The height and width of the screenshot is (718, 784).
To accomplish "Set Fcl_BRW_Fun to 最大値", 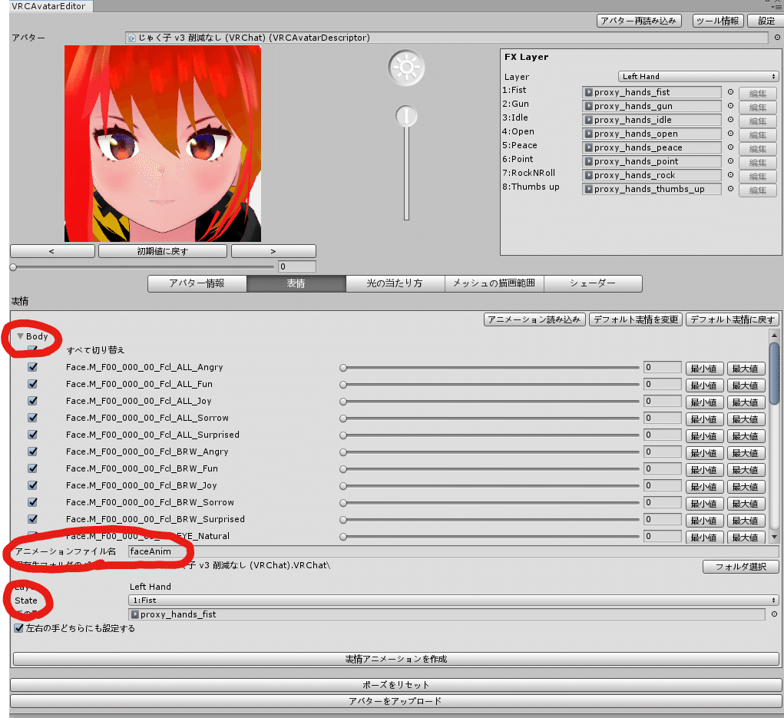I will click(x=745, y=470).
